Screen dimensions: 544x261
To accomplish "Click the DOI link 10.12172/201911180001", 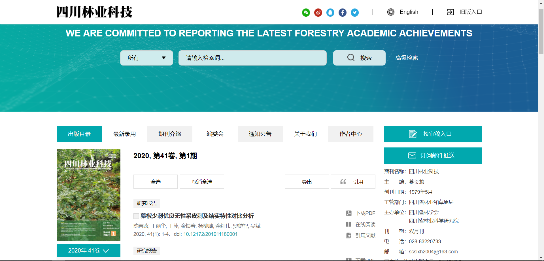I will [x=210, y=234].
